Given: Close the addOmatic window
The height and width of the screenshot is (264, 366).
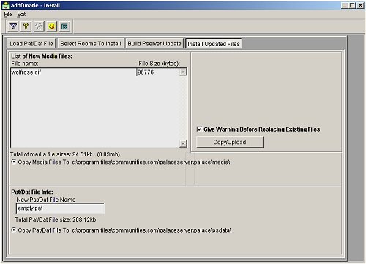Looking at the screenshot, I should (360, 5).
